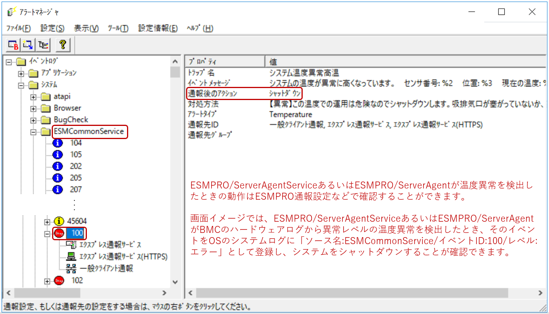Expand the atapi node

(x=34, y=97)
